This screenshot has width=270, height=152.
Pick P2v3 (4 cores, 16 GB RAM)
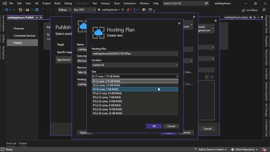[x=135, y=109]
